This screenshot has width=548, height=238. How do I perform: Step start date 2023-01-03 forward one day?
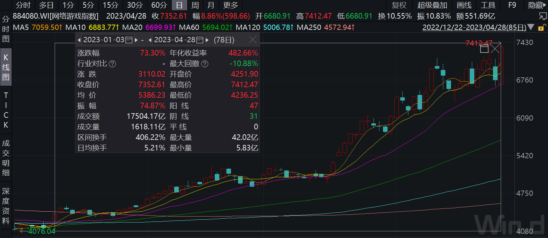tap(136, 40)
